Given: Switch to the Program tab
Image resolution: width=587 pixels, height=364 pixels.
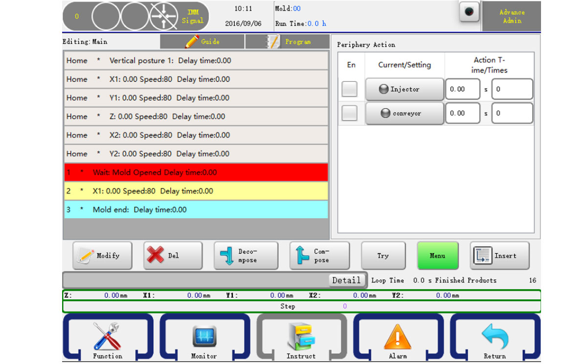Looking at the screenshot, I should click(287, 42).
